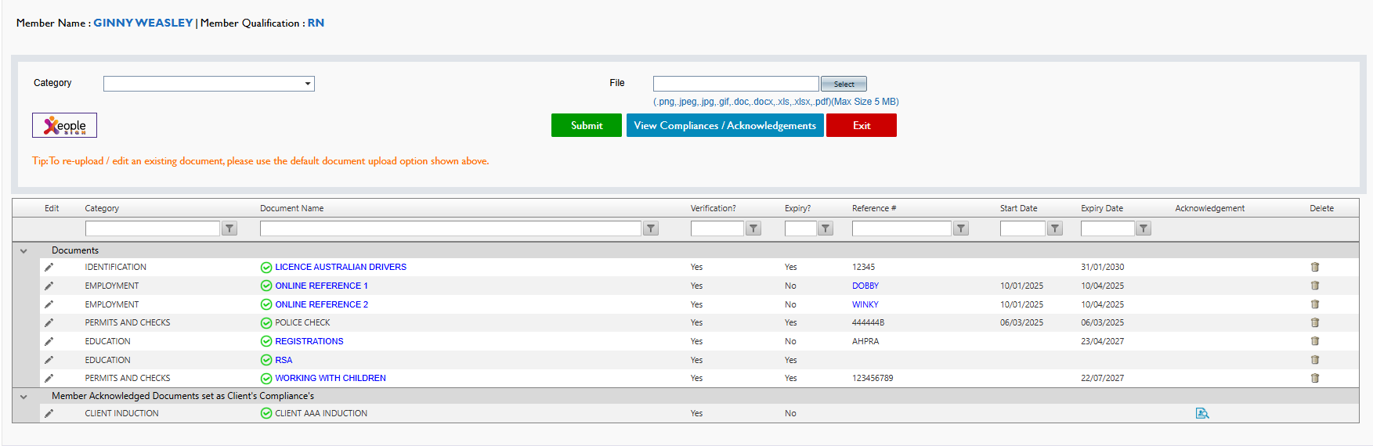Open Expiry? column filter menu
The width and height of the screenshot is (1373, 446).
(x=826, y=228)
